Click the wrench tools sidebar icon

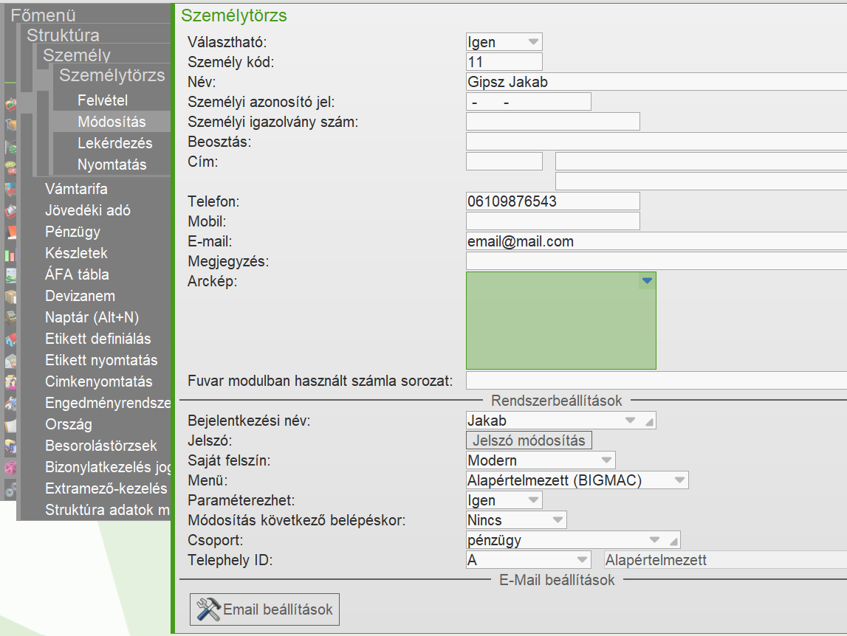(x=11, y=404)
